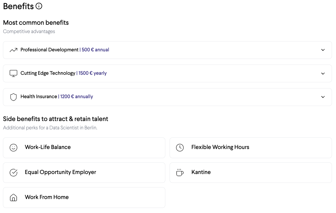Click the house icon for Work From Home

(x=13, y=198)
